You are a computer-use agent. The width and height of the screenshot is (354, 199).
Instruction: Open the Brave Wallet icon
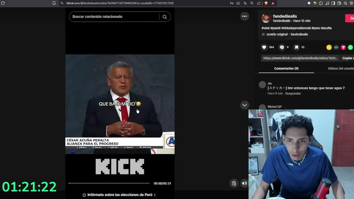pos(339,3)
